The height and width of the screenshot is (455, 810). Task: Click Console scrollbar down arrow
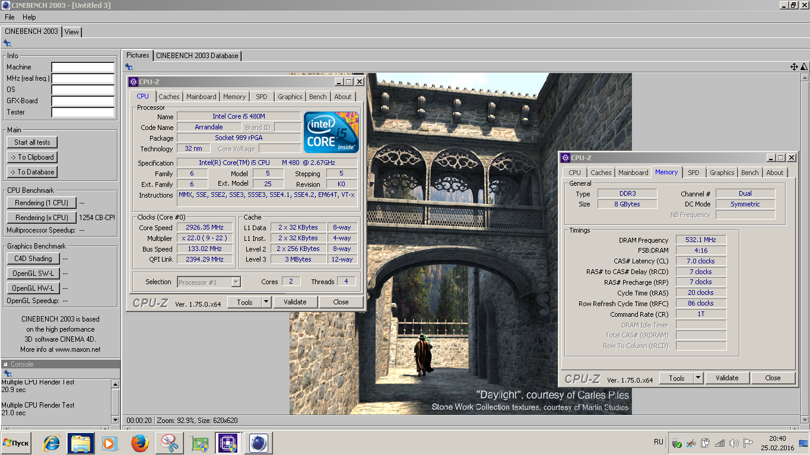(x=116, y=419)
